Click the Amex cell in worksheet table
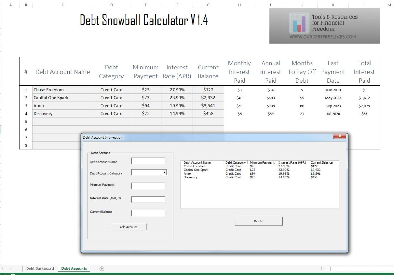394x275 pixels. tap(63, 106)
